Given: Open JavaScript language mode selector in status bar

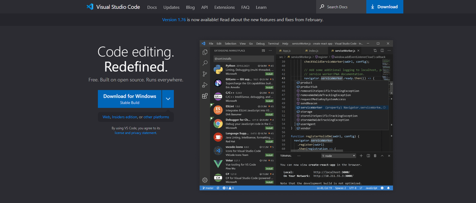Looking at the screenshot, I should point(371,188).
